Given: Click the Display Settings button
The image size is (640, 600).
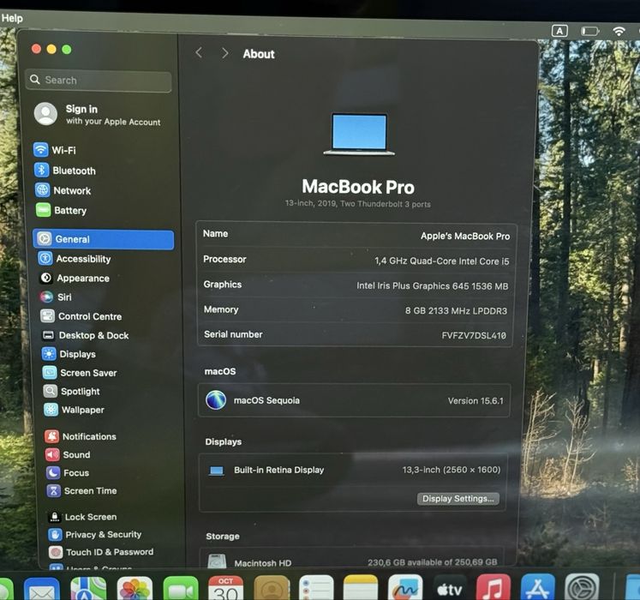Looking at the screenshot, I should (x=458, y=498).
